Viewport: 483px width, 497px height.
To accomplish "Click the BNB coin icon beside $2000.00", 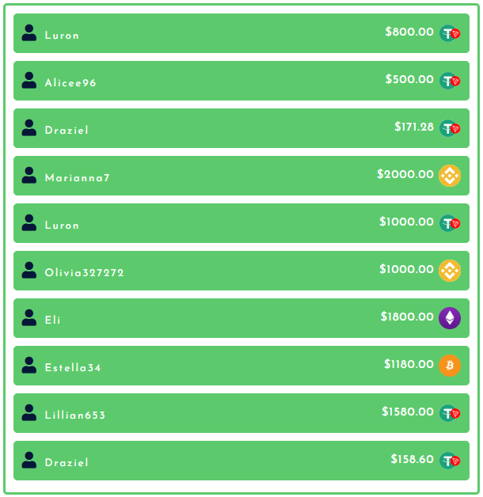I will (x=450, y=176).
